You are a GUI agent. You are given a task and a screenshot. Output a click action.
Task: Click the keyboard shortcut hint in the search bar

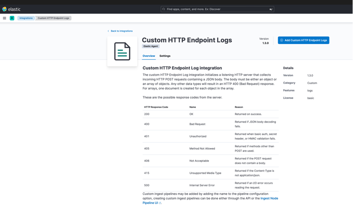pos(271,9)
